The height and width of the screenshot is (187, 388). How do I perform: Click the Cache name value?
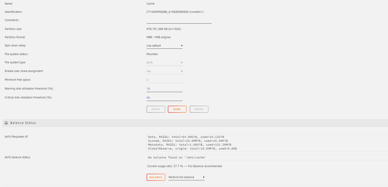click(x=151, y=4)
